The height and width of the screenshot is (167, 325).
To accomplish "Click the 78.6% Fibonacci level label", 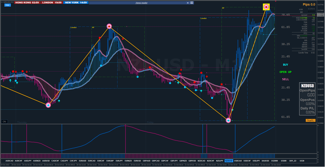I will point(286,15).
